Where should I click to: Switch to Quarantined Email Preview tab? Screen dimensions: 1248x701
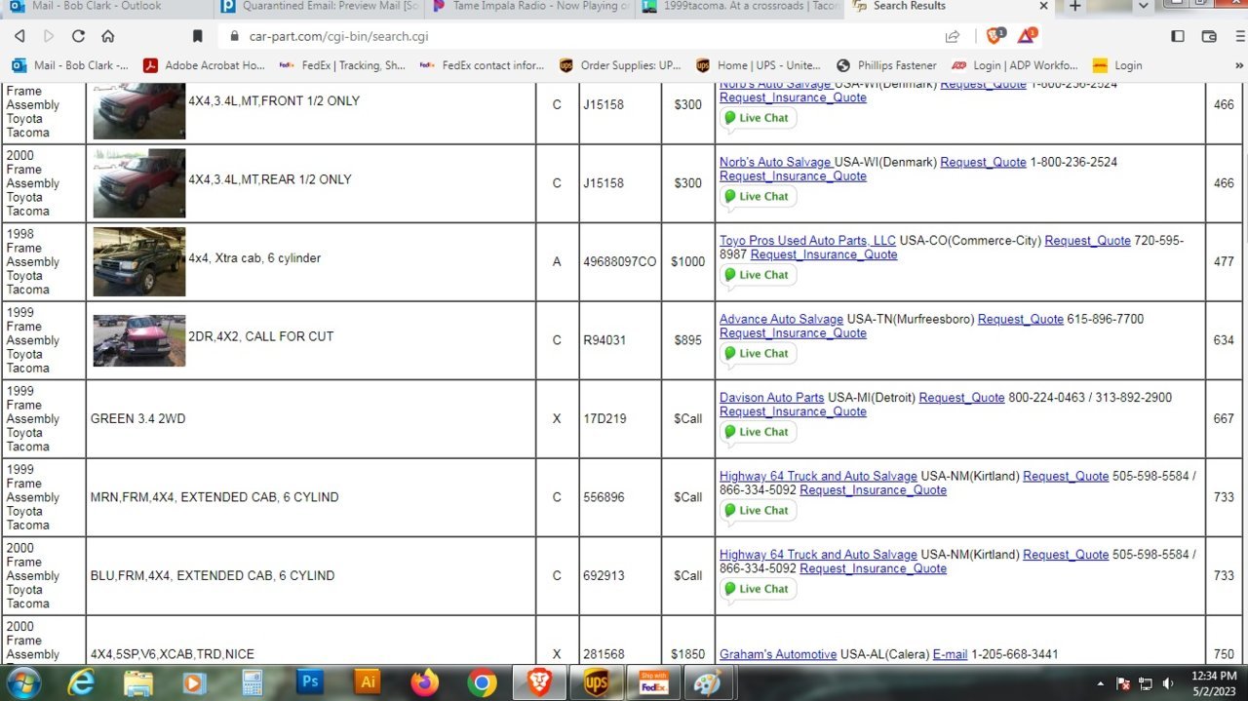[319, 6]
